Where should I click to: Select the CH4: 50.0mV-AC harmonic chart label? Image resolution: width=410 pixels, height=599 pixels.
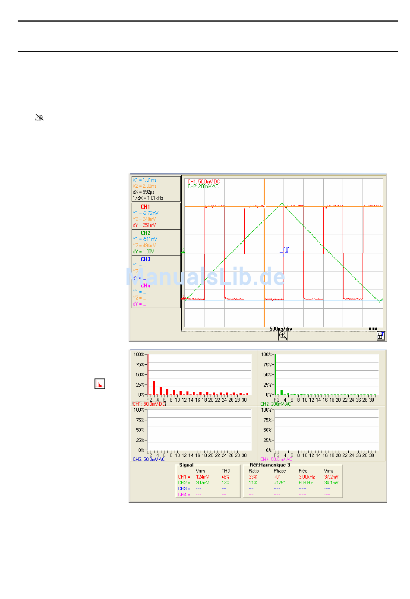[x=276, y=459]
